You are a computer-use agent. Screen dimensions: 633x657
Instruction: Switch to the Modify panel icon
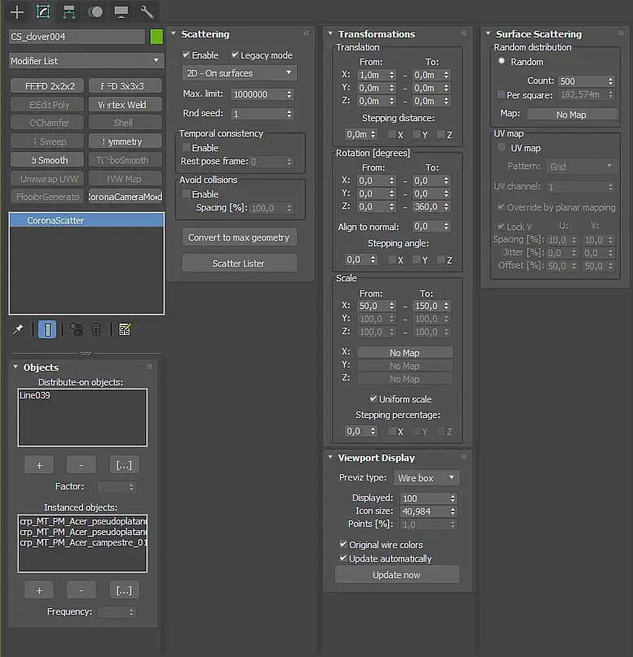point(43,11)
